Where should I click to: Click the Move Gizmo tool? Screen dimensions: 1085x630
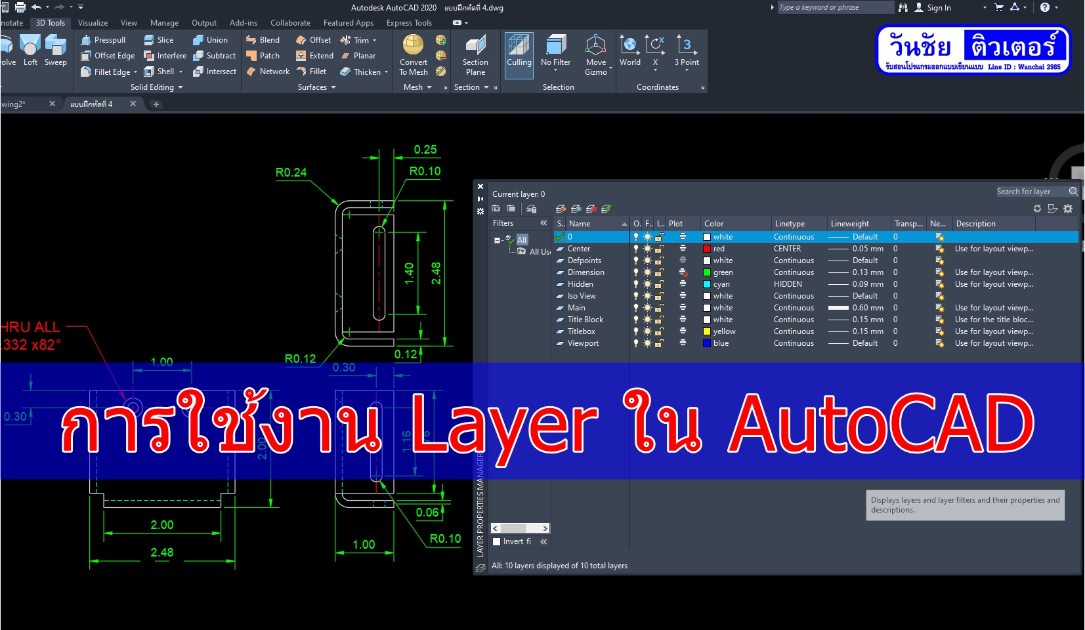(596, 55)
